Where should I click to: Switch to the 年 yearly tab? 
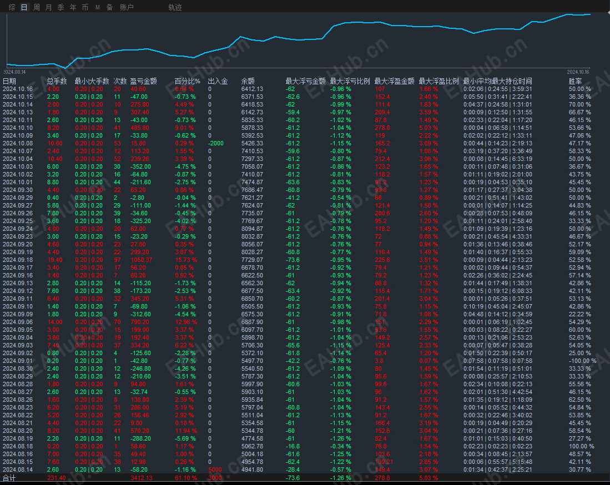click(x=73, y=7)
